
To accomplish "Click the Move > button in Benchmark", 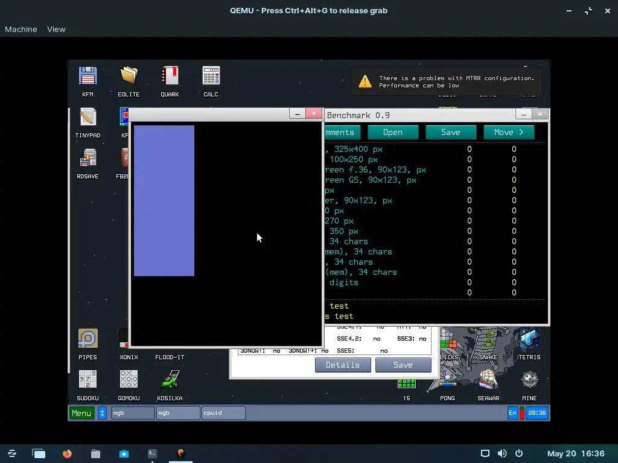I will point(509,132).
